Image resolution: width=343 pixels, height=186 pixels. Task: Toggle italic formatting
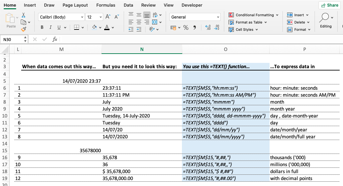click(x=51, y=27)
